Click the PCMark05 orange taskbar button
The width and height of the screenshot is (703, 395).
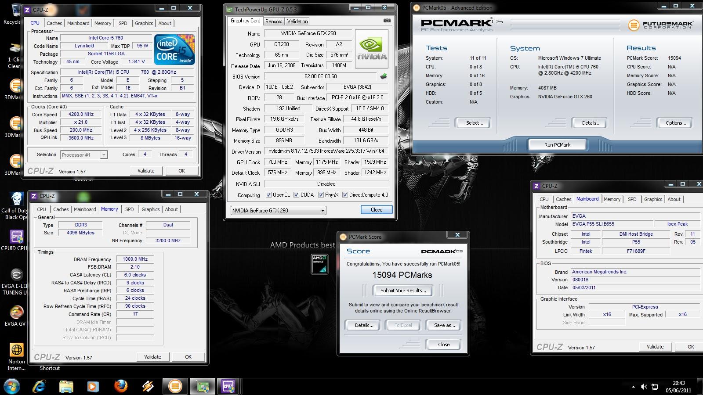[175, 386]
